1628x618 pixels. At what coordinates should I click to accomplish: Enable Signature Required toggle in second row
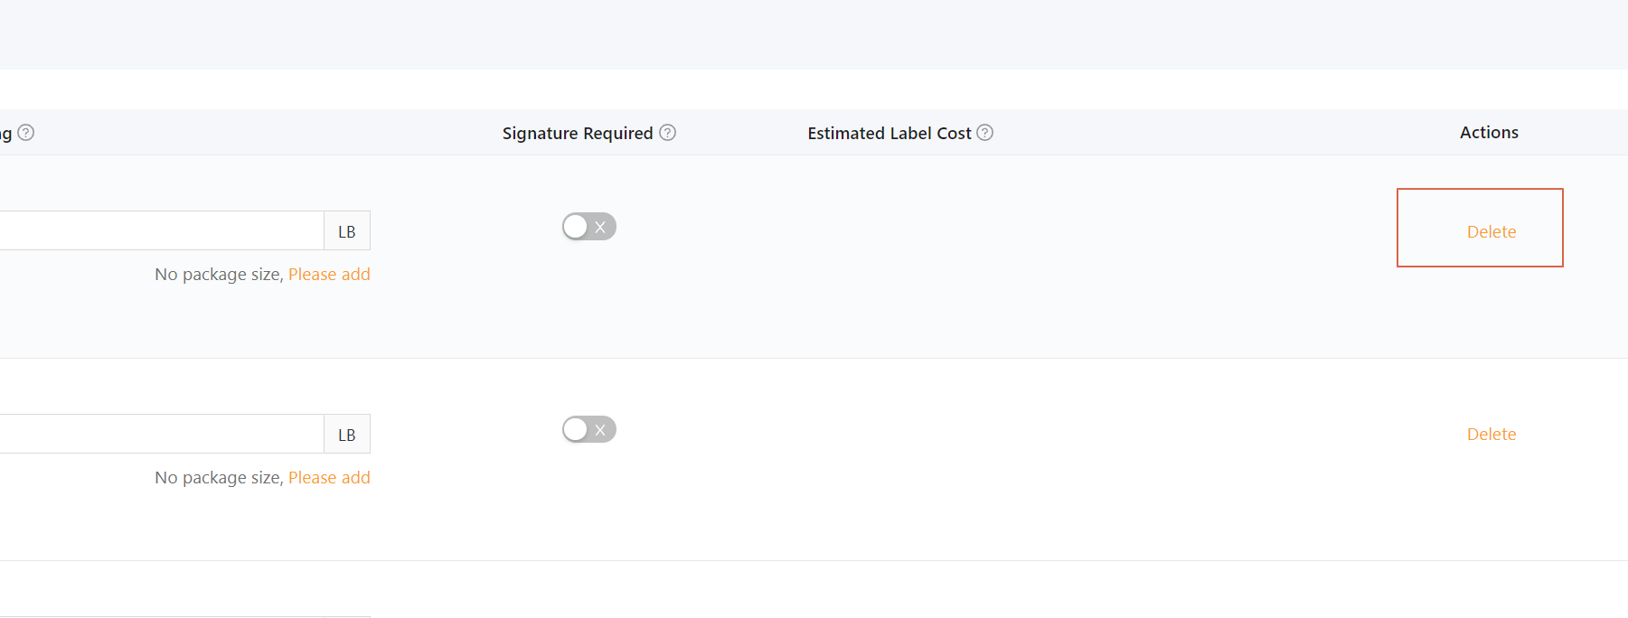[589, 429]
